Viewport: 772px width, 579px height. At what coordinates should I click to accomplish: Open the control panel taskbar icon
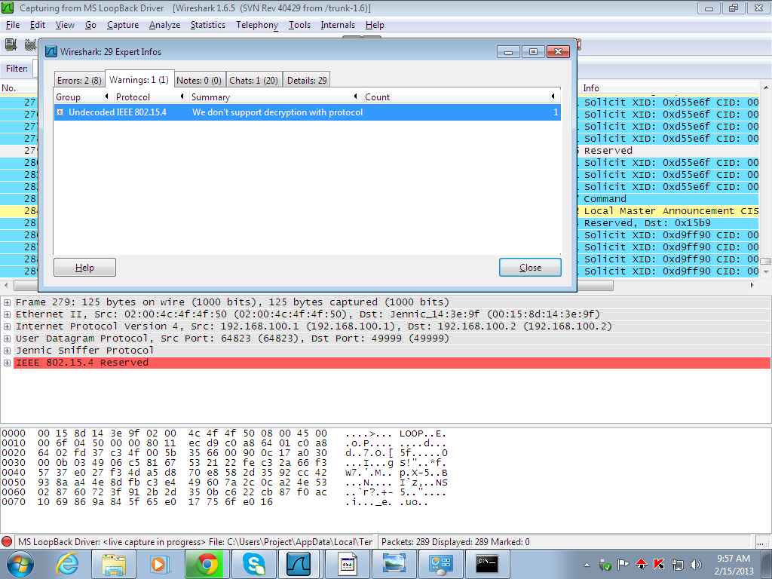440,564
